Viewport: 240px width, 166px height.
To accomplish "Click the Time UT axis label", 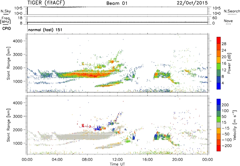I will point(117,164).
